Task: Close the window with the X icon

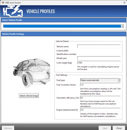Action: pyautogui.click(x=124, y=2)
